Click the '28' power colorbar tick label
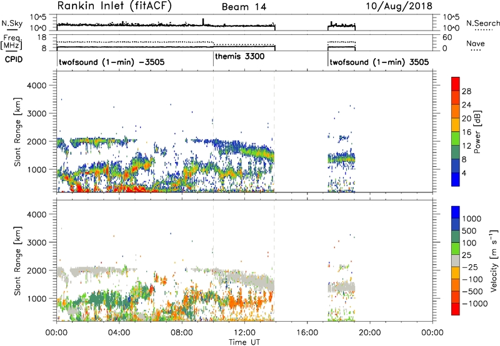500x346 pixels. (x=466, y=91)
